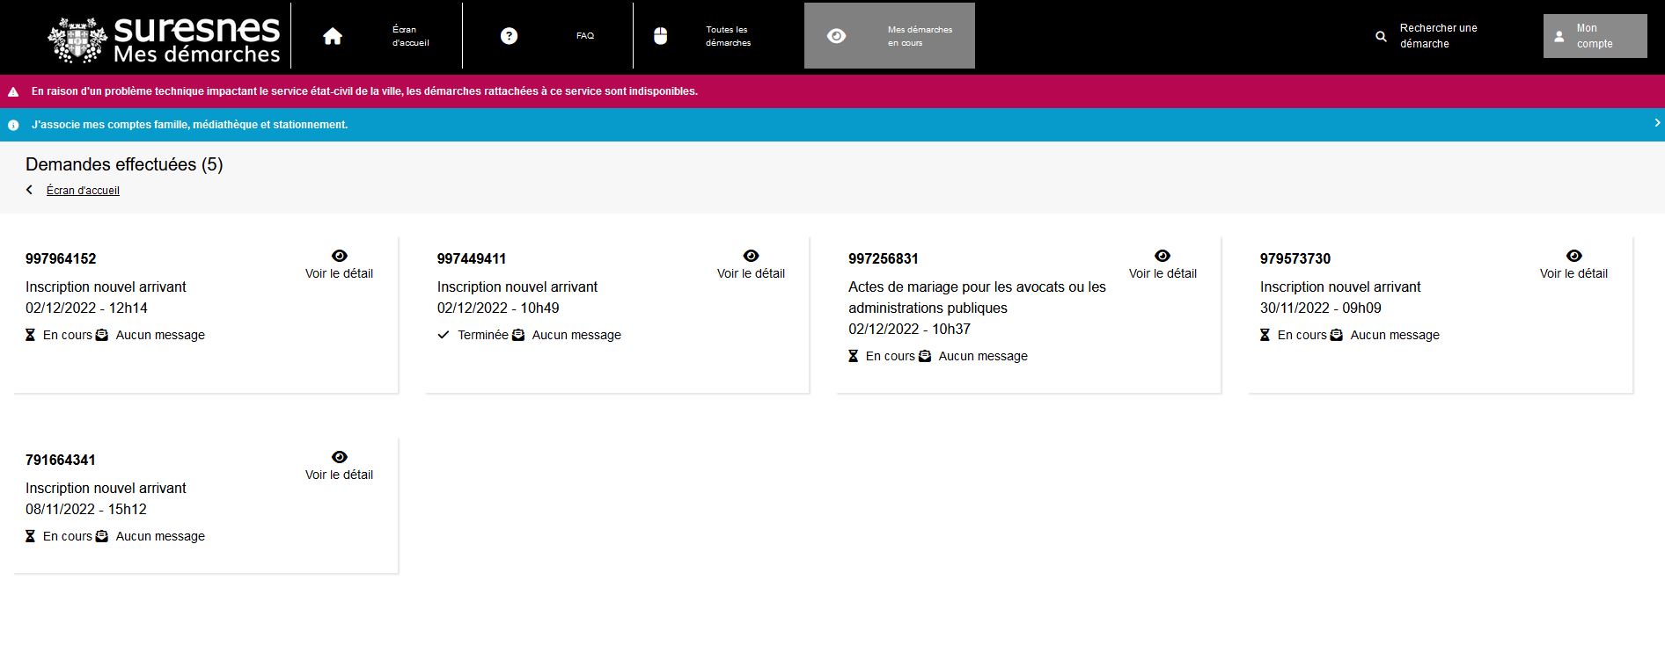Click inbox message icon on request 979573730

click(1337, 335)
